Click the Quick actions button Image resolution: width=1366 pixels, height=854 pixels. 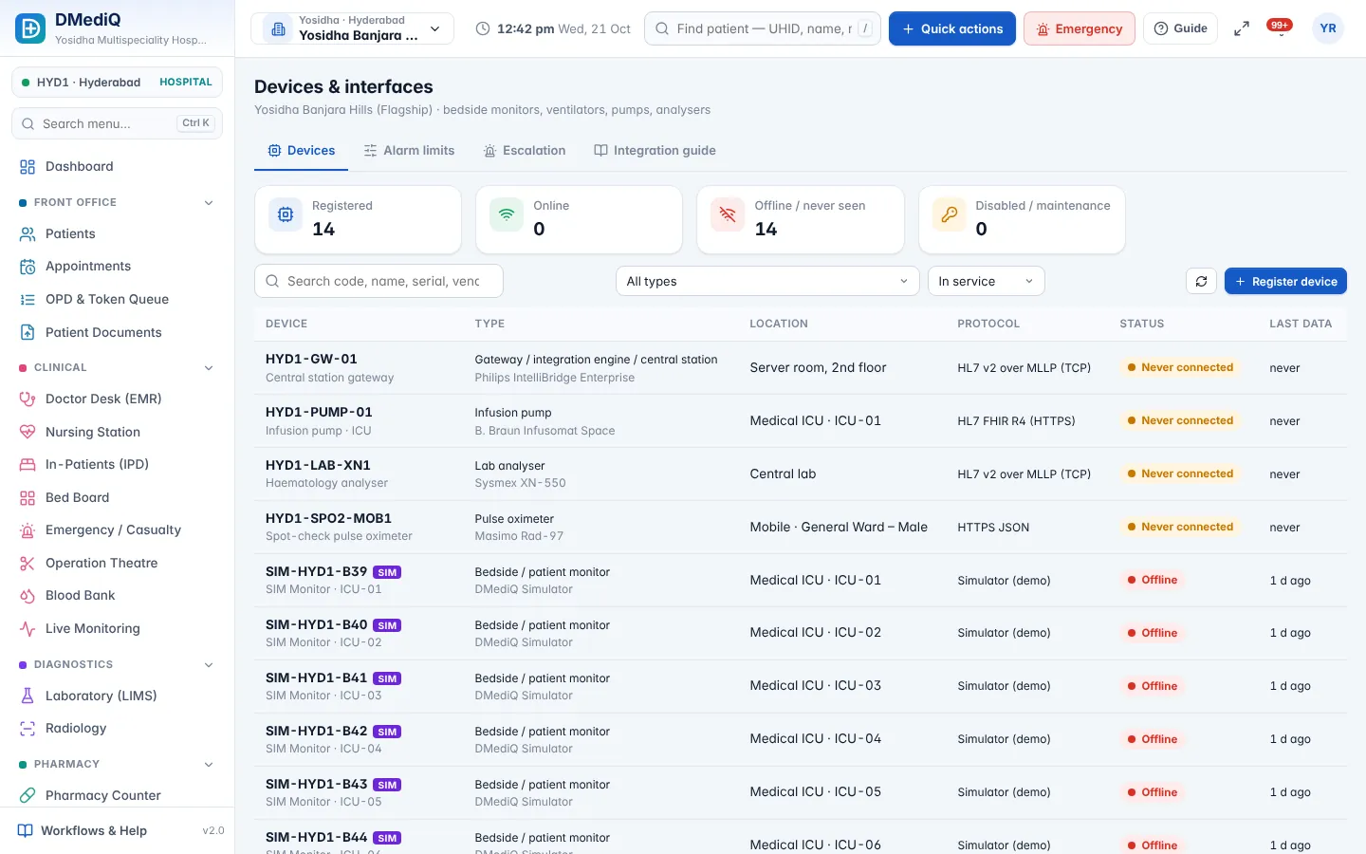point(951,28)
